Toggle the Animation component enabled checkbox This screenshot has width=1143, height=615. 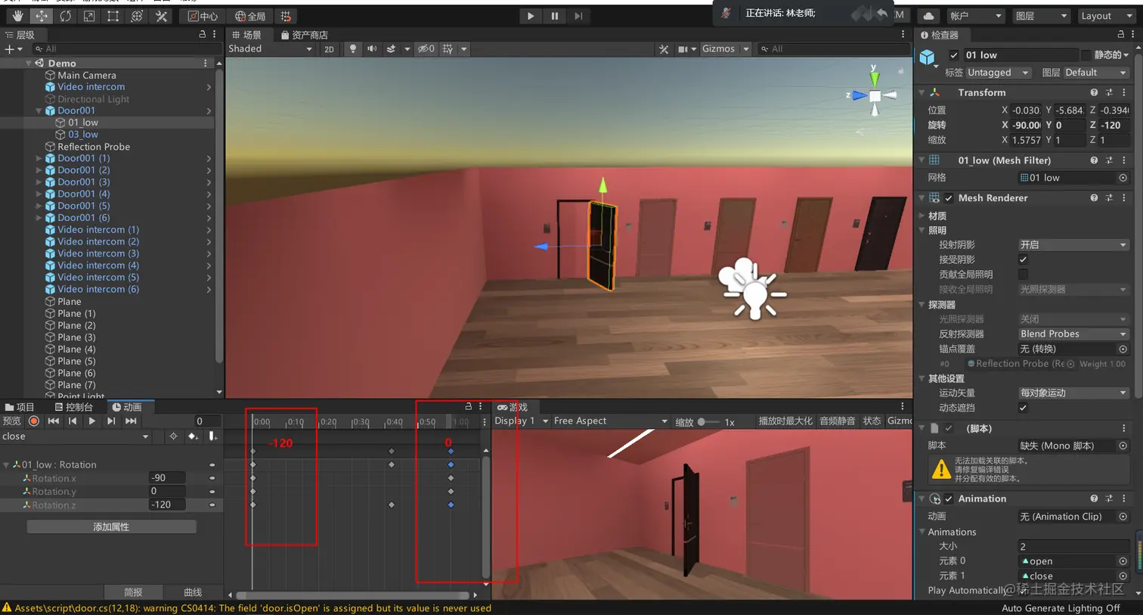point(949,499)
